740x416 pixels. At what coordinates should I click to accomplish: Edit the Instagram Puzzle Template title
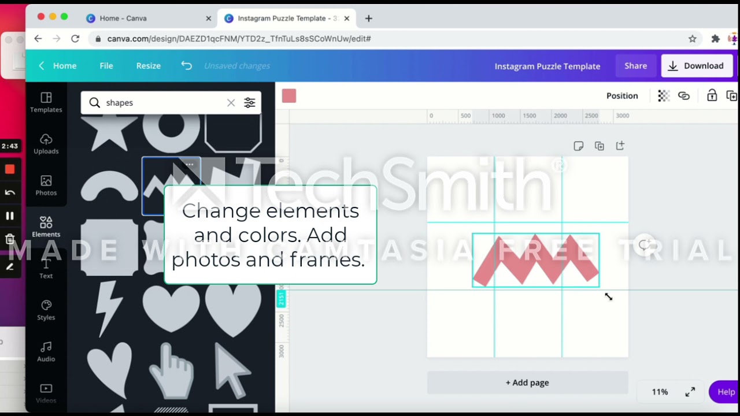[x=547, y=66]
